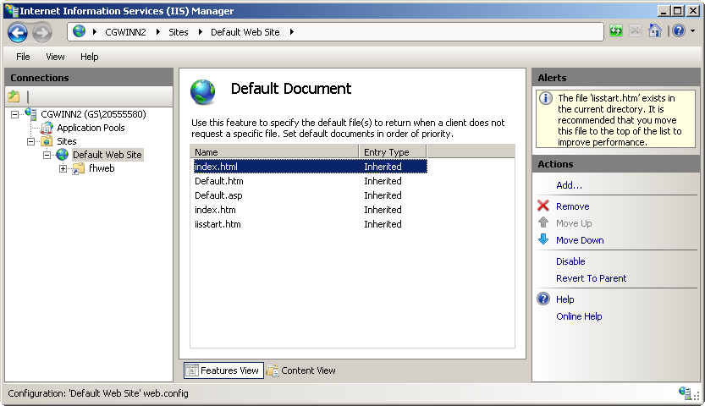The width and height of the screenshot is (705, 406).
Task: Click Revert To Parent link
Action: tap(591, 278)
